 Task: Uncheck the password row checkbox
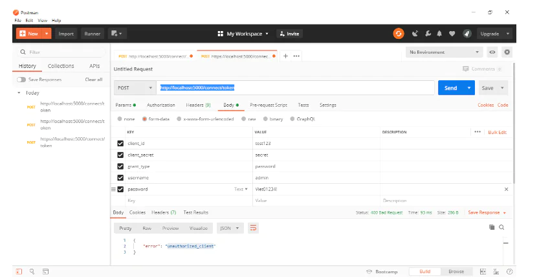pos(120,189)
